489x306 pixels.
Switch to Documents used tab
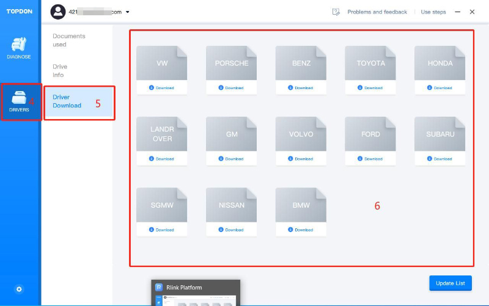[x=69, y=40]
